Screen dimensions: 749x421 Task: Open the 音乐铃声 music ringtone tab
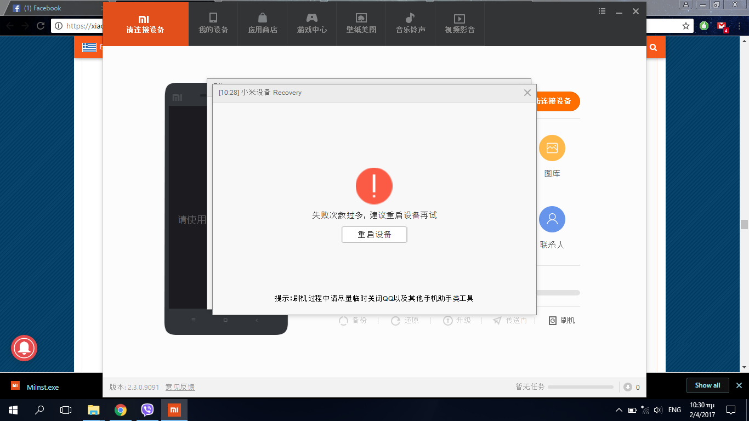(411, 24)
